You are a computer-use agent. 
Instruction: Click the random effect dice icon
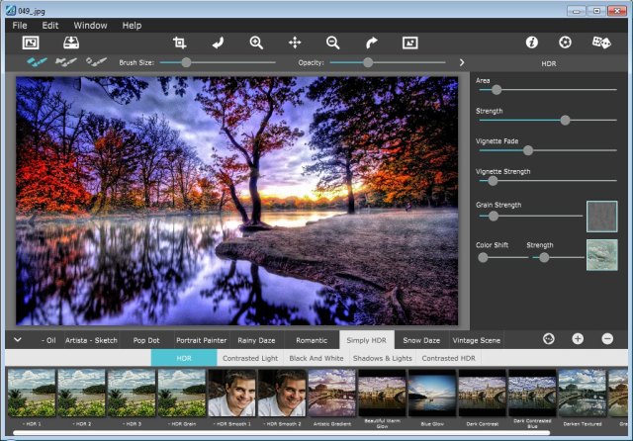tap(601, 43)
